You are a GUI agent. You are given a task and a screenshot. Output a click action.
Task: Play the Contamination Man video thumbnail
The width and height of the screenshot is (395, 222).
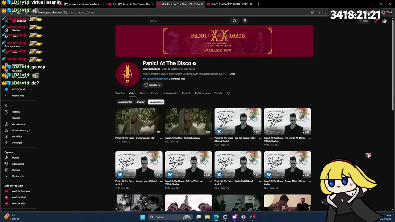click(139, 121)
